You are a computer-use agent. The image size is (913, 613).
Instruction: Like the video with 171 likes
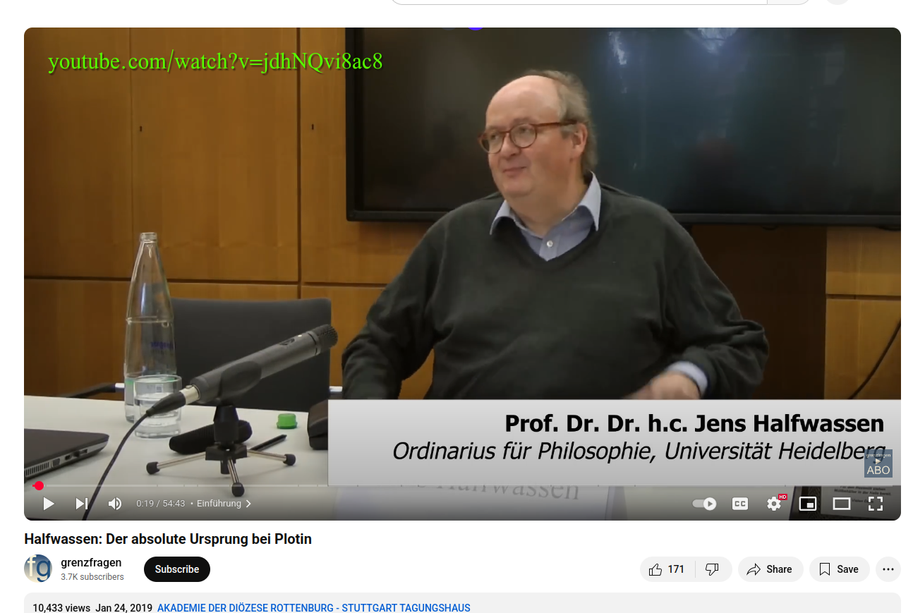click(x=667, y=569)
